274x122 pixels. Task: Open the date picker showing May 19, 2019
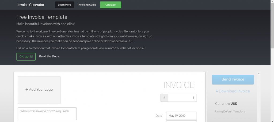click(x=181, y=116)
